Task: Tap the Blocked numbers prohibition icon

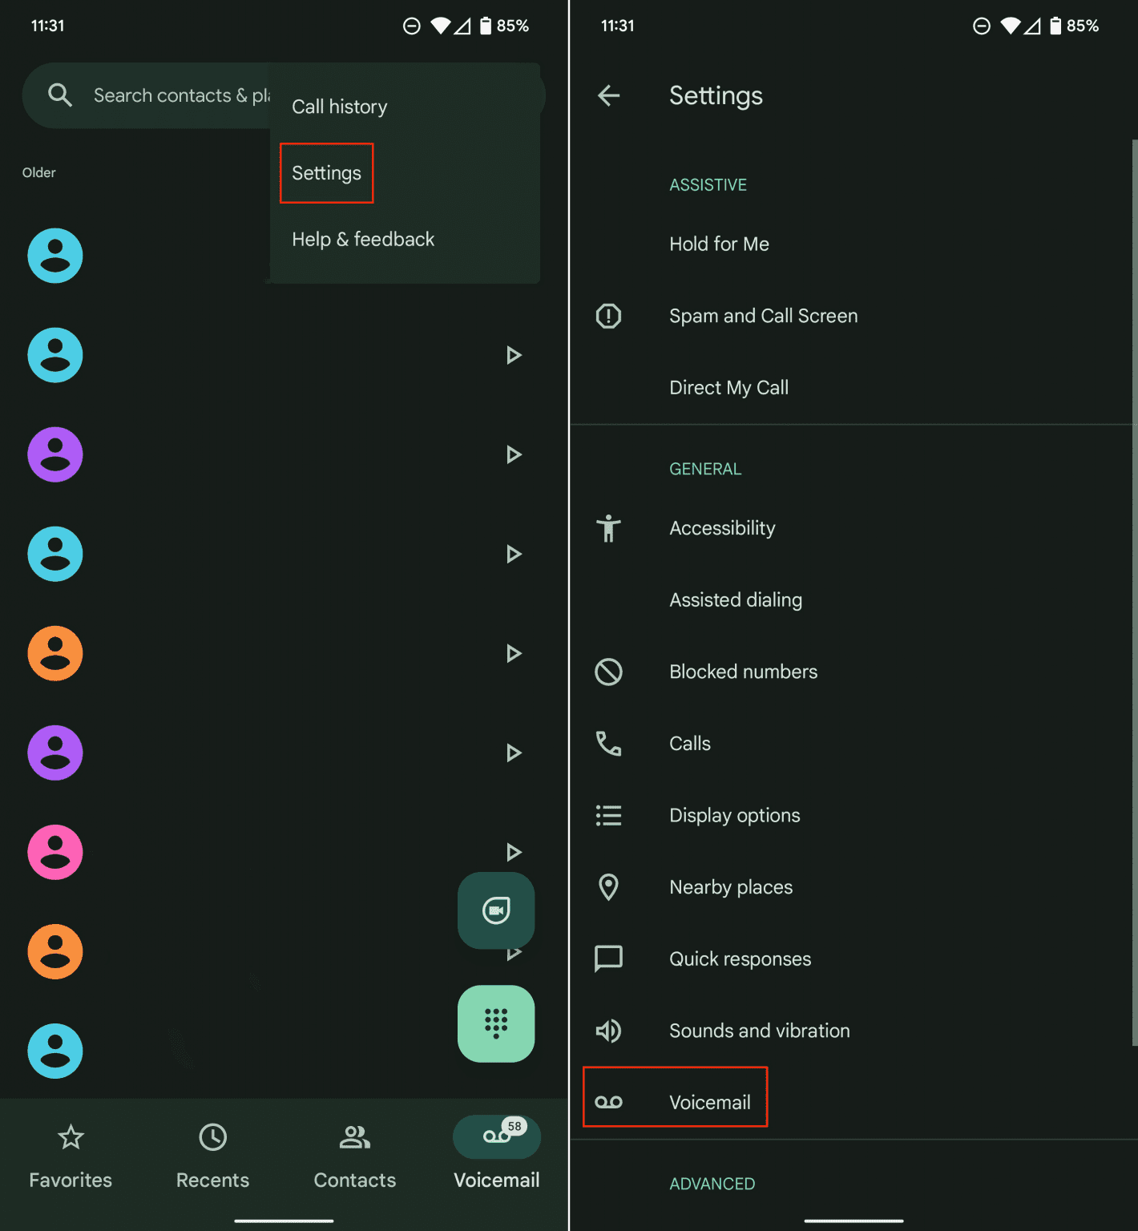Action: (x=609, y=672)
